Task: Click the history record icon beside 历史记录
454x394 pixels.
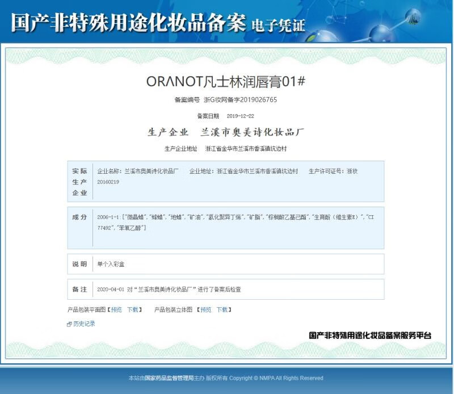Action: (69, 324)
